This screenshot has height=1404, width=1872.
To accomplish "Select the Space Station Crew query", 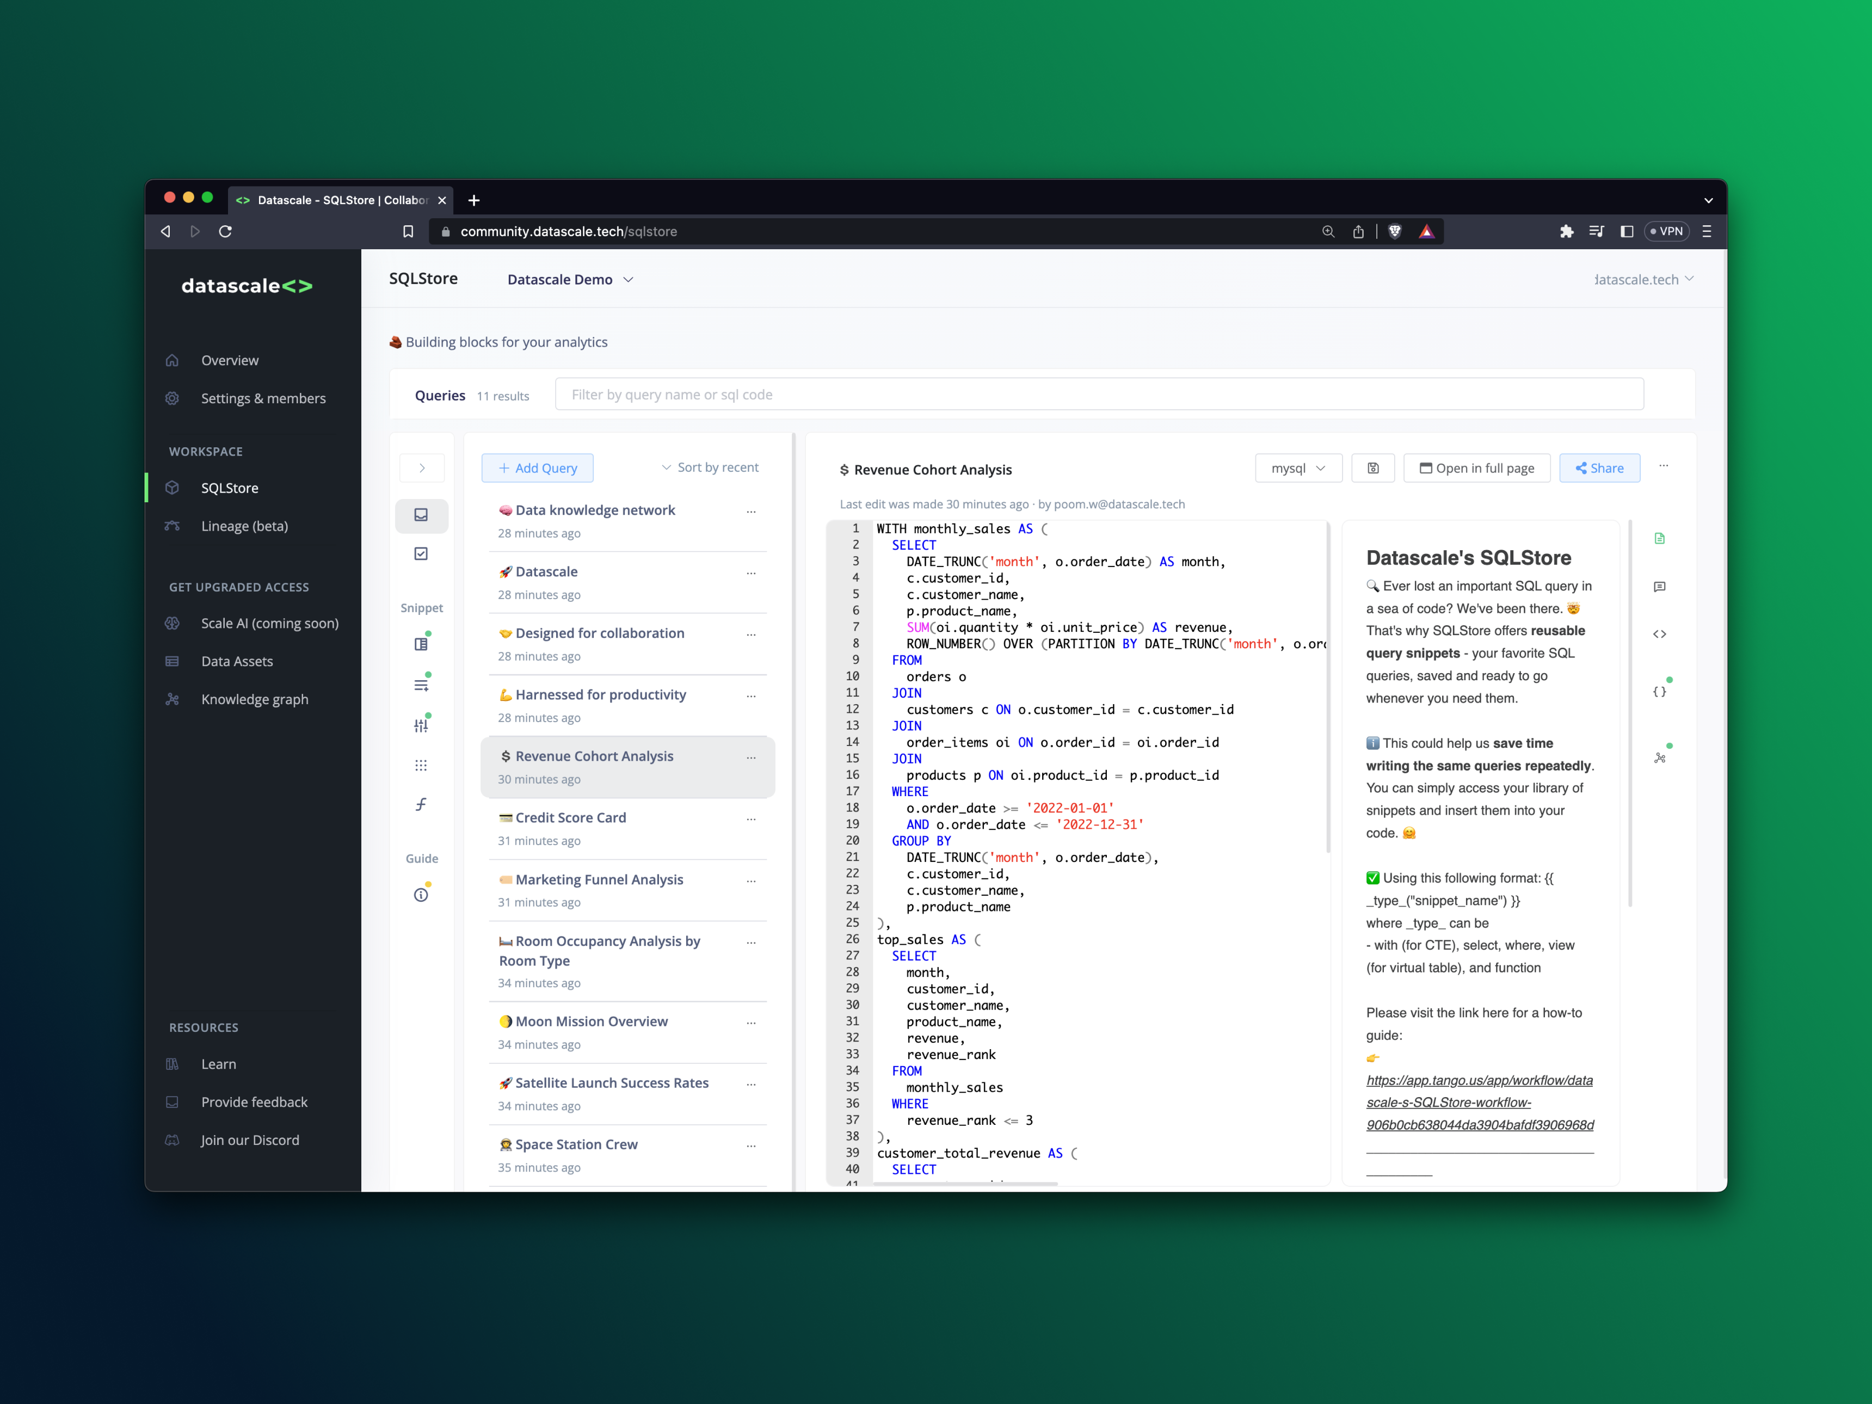I will [x=627, y=1155].
